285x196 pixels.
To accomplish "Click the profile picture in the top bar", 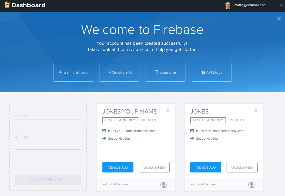I will pos(228,5).
